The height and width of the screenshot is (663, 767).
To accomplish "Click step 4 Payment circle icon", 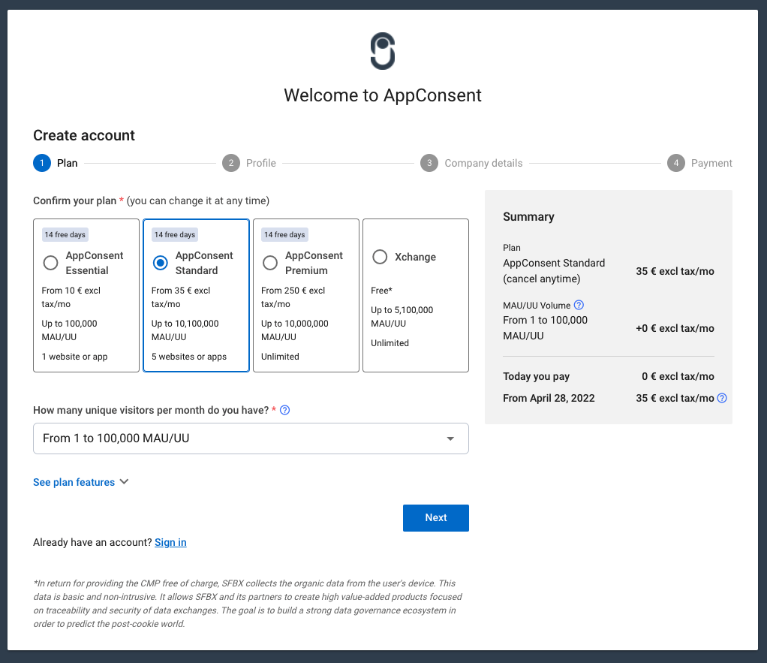I will (676, 163).
